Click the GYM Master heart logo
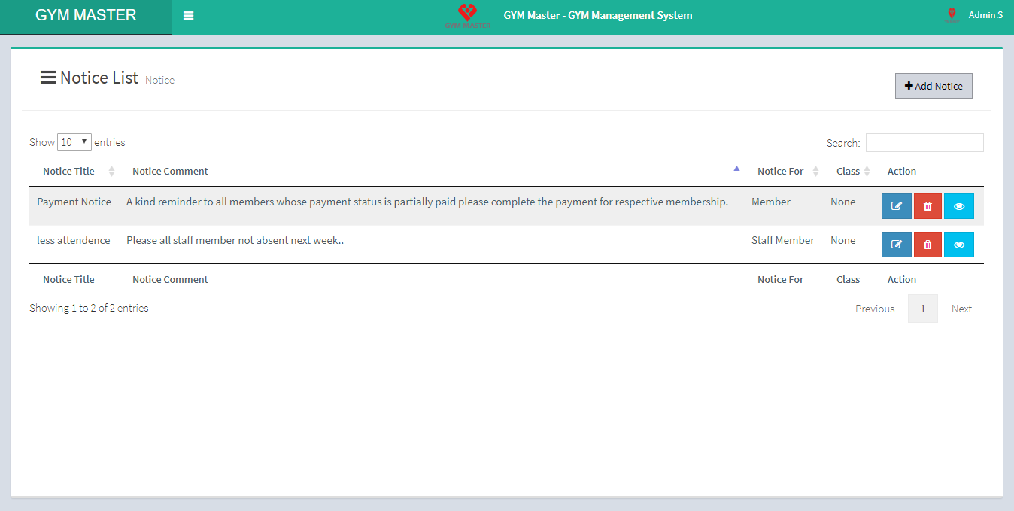Screen dimensions: 1014x511 click(467, 15)
